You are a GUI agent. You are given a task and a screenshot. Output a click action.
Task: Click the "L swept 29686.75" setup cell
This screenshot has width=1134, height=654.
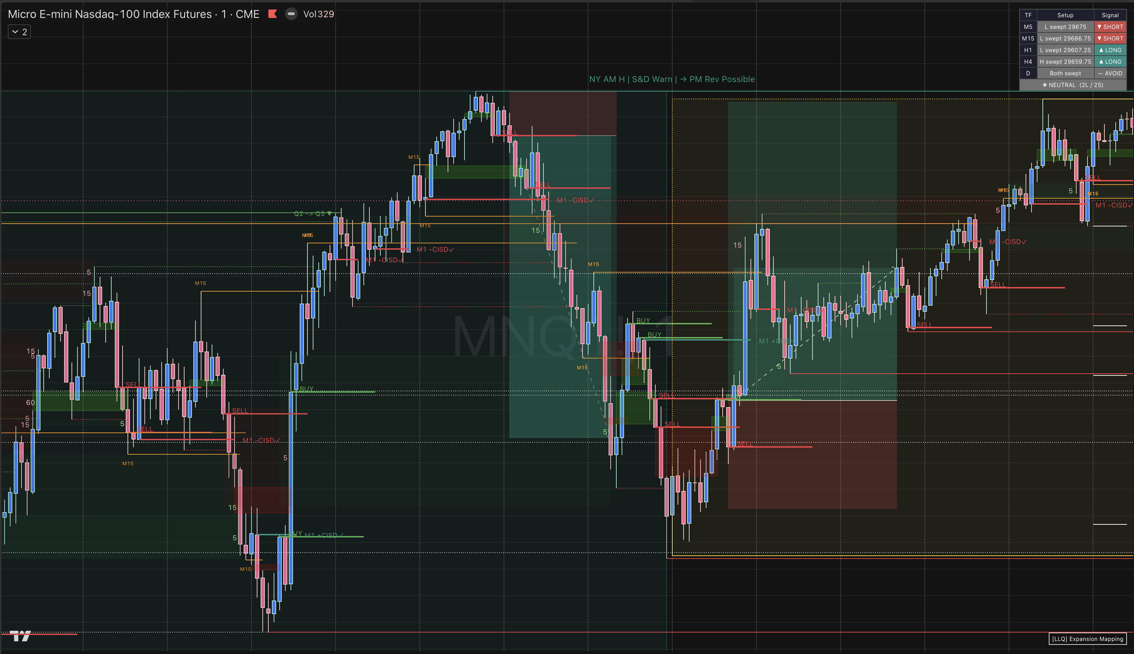click(1065, 39)
